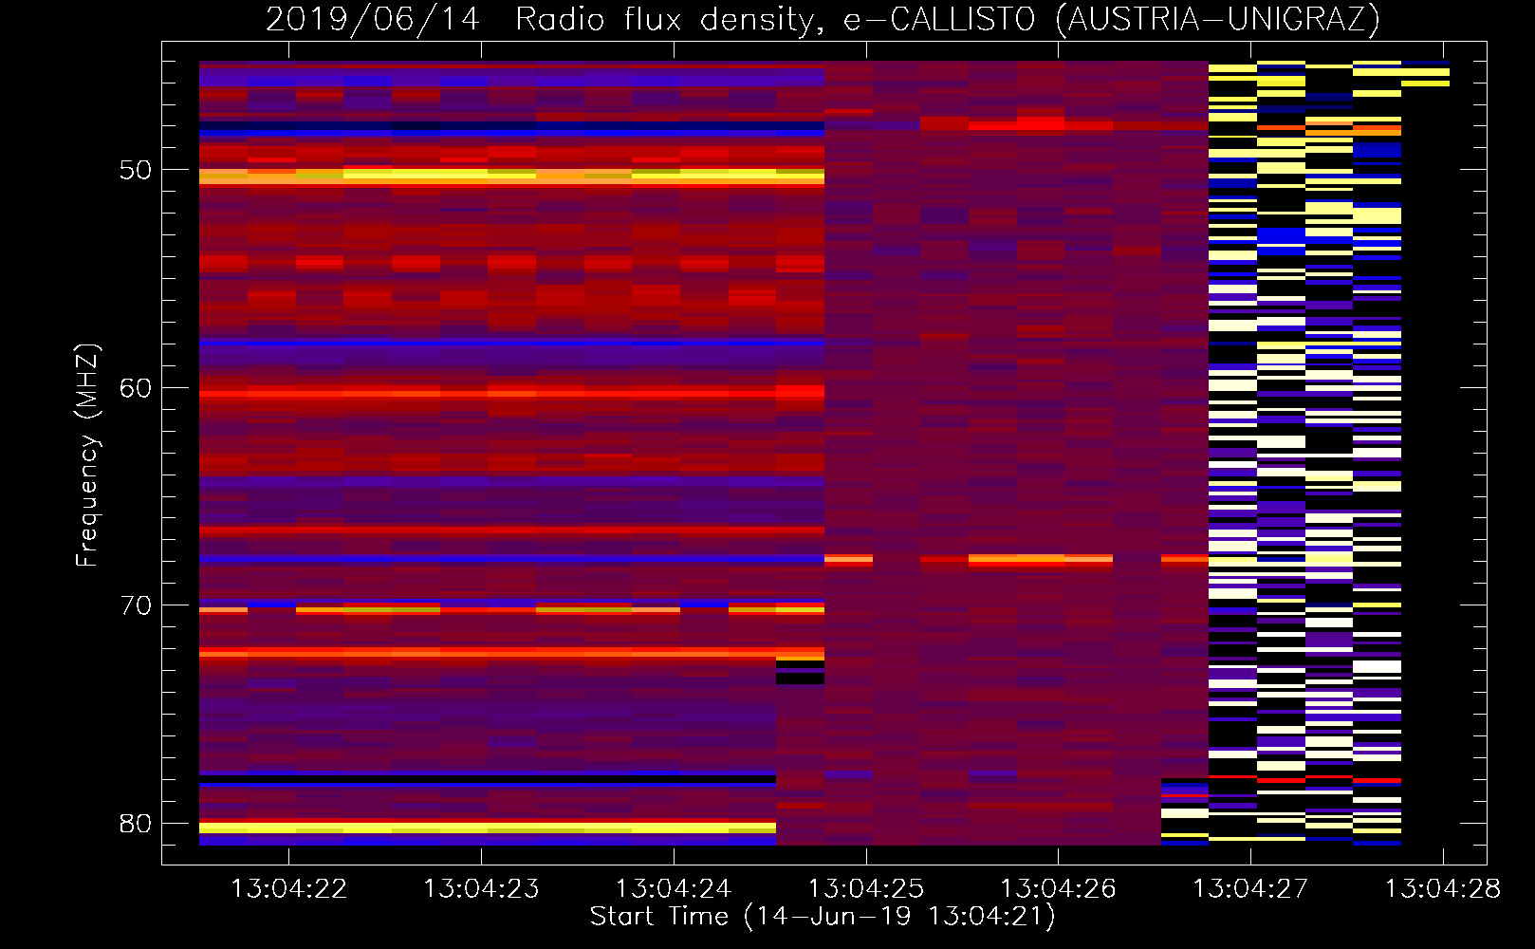This screenshot has height=949, width=1535.
Task: Click the 80 MHz frequency tick label
Action: [x=136, y=823]
